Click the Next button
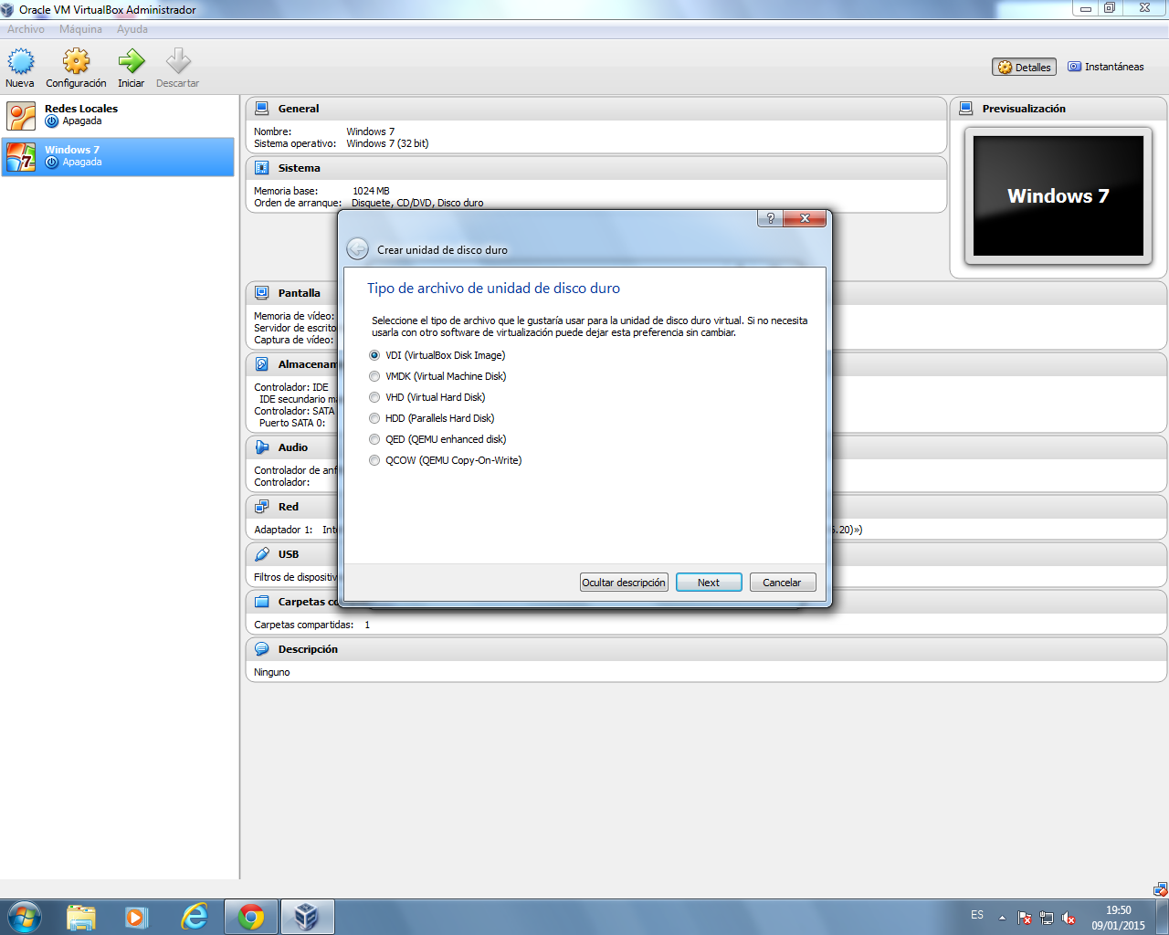Screen dimensions: 1169x935 [x=709, y=583]
